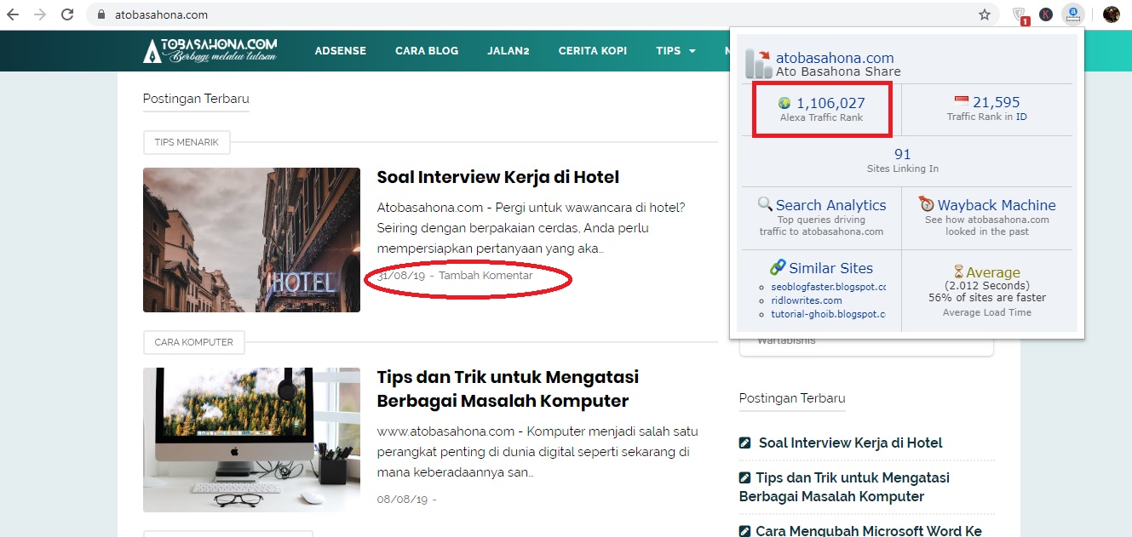
Task: Click the 91 Sites Linking In value
Action: point(903,154)
